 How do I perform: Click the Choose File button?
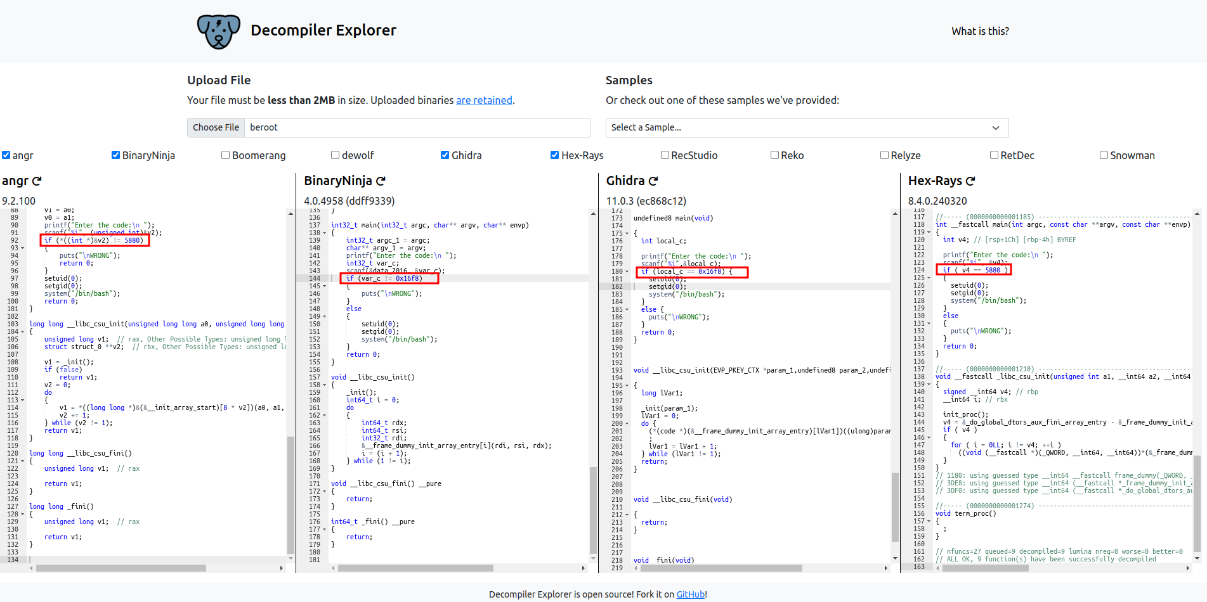click(216, 127)
